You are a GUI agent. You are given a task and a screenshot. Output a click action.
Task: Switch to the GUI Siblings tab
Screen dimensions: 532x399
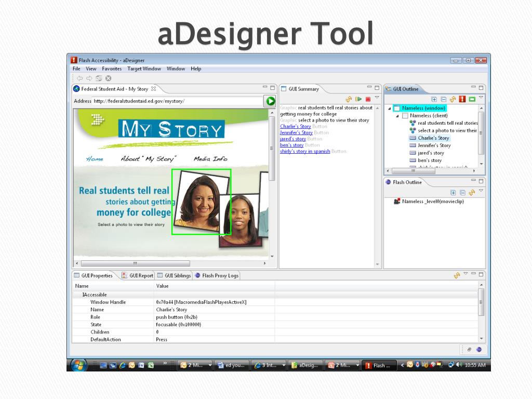174,275
